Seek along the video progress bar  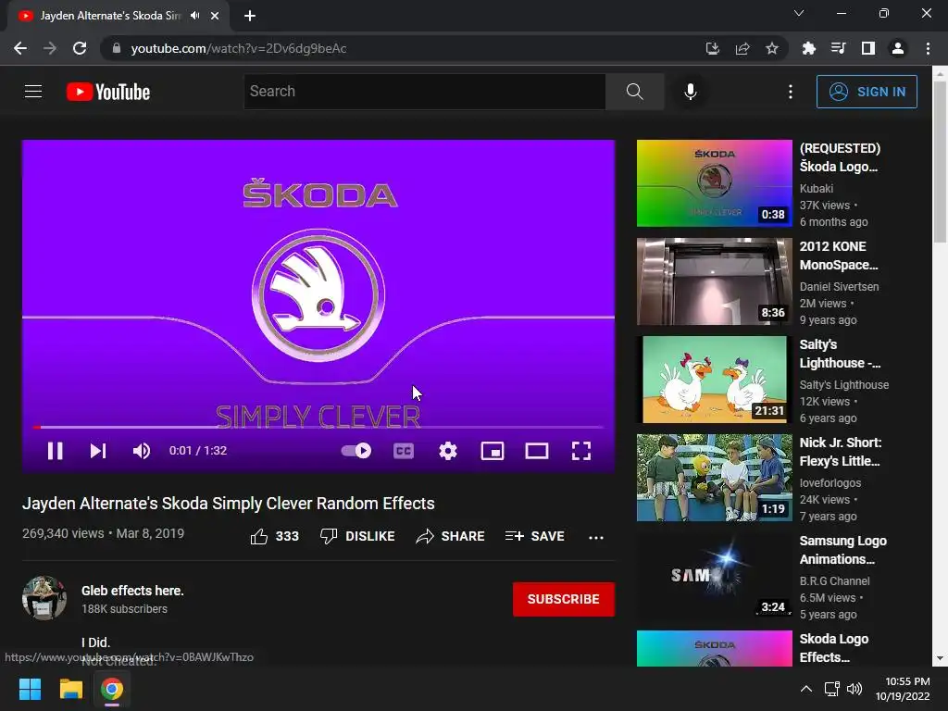pos(318,428)
